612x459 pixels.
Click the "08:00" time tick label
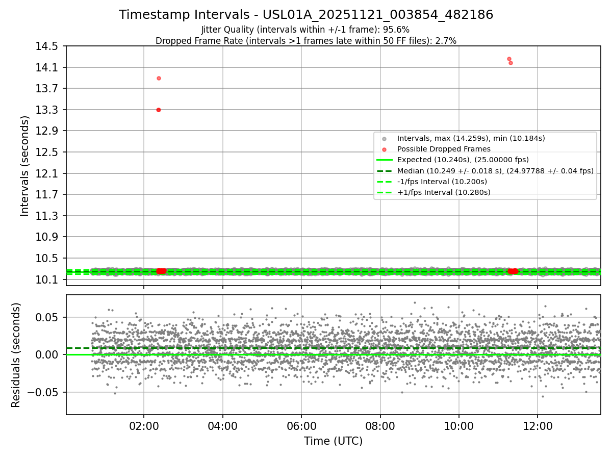click(380, 426)
